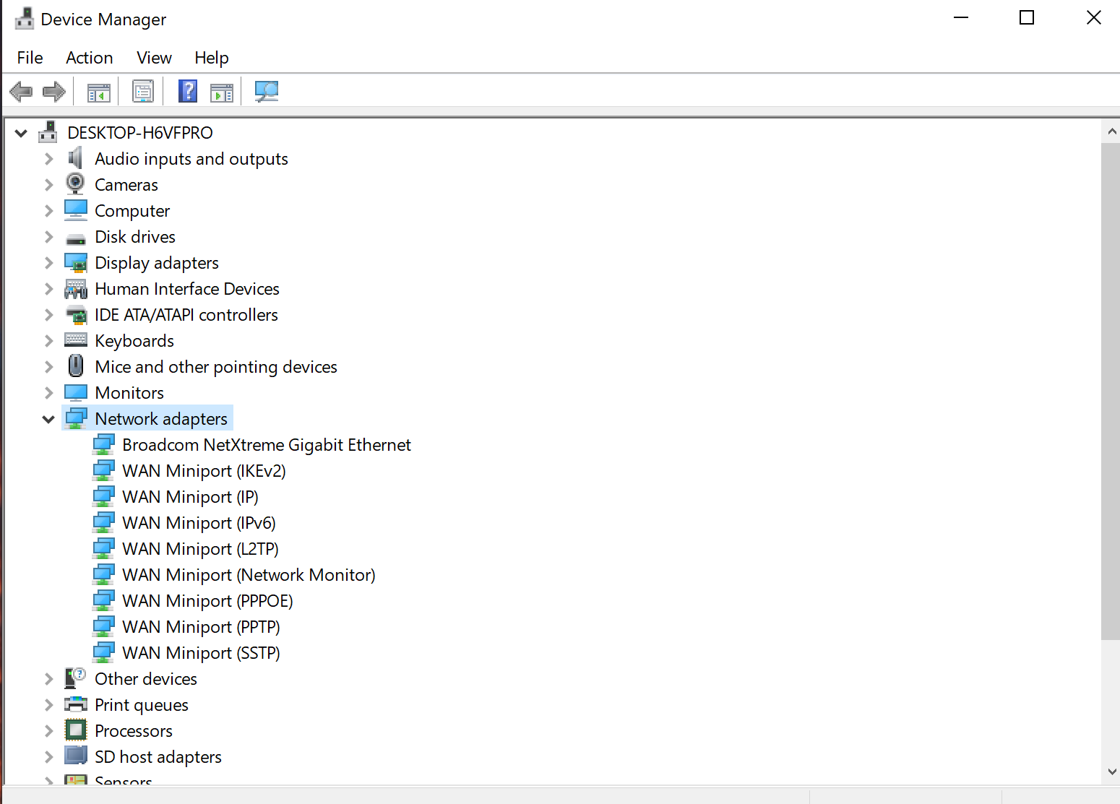Expand the Other devices category
Screen dimensions: 1120x804
click(x=48, y=679)
